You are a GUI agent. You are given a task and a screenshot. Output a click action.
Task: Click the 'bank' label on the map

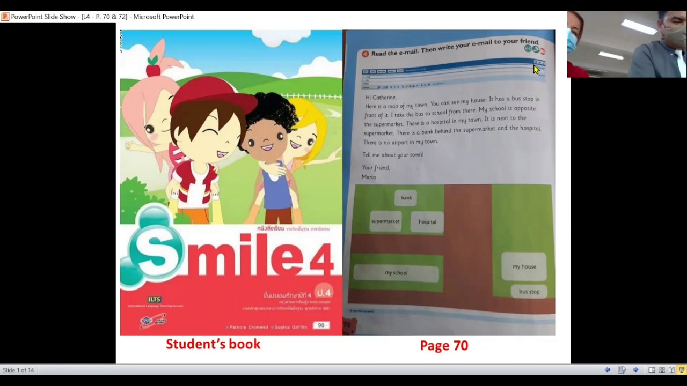pyautogui.click(x=406, y=198)
